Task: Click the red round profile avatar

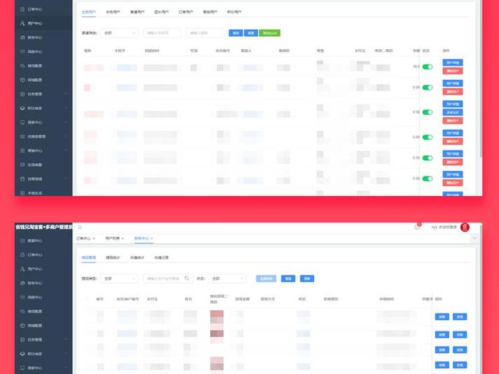Action: (x=465, y=227)
